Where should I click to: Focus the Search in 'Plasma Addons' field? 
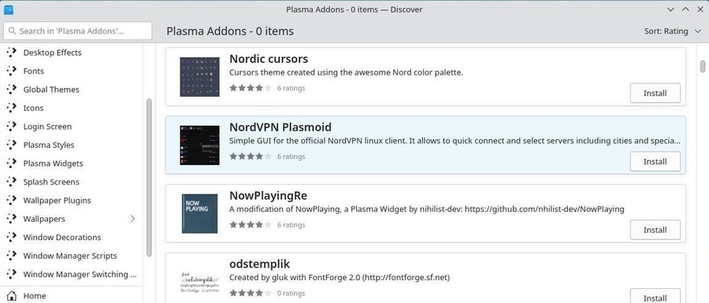click(x=78, y=31)
